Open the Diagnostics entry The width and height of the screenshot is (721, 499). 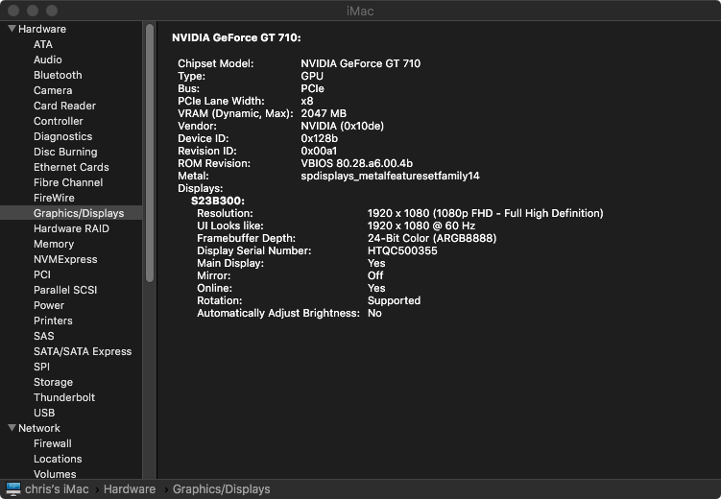click(x=62, y=136)
